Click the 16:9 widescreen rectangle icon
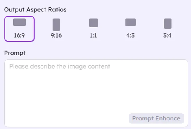Screen dimensions: 191x129 click(x=19, y=22)
